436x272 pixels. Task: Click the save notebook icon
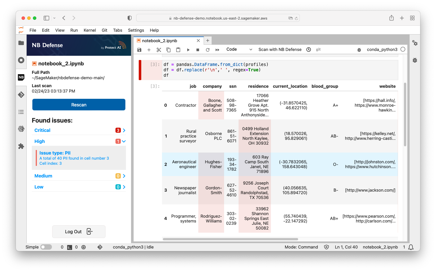139,50
